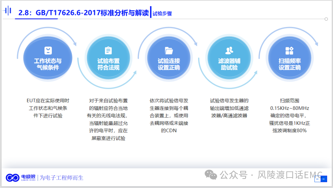This screenshot has width=333, height=188.
Task: Go to the previous slide with left arrow
Action: [317, 179]
